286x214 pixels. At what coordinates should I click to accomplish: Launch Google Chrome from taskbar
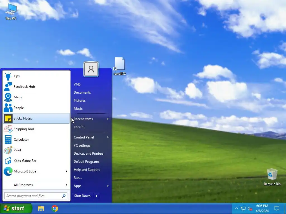tap(55, 208)
